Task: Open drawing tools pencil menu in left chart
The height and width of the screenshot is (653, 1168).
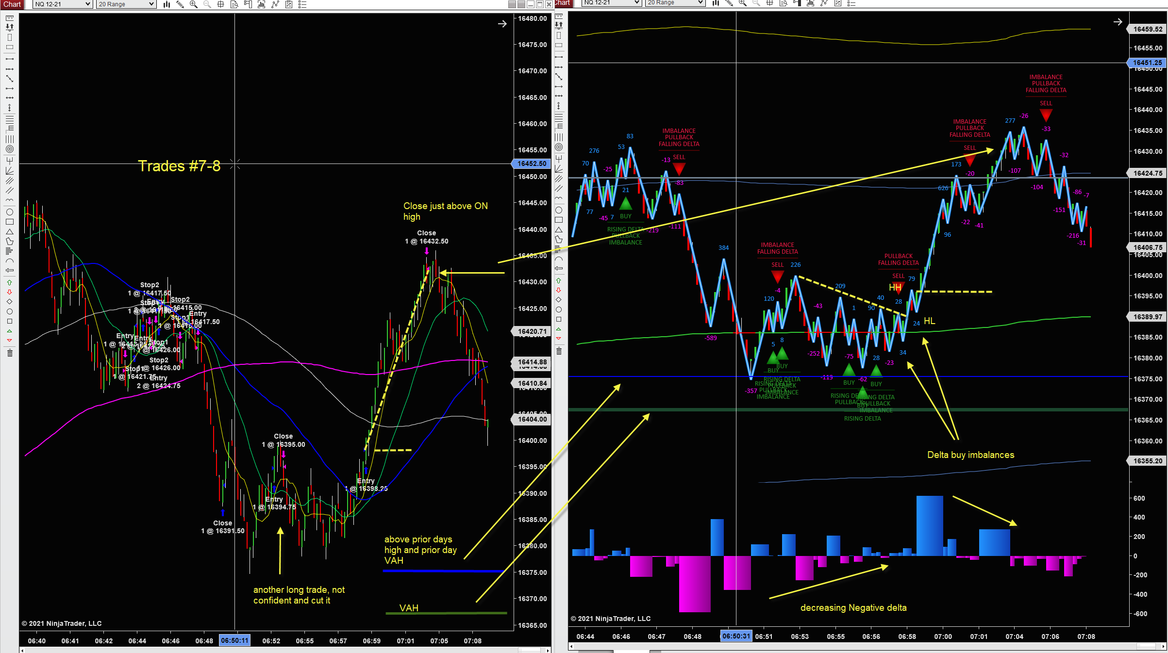Action: (180, 4)
